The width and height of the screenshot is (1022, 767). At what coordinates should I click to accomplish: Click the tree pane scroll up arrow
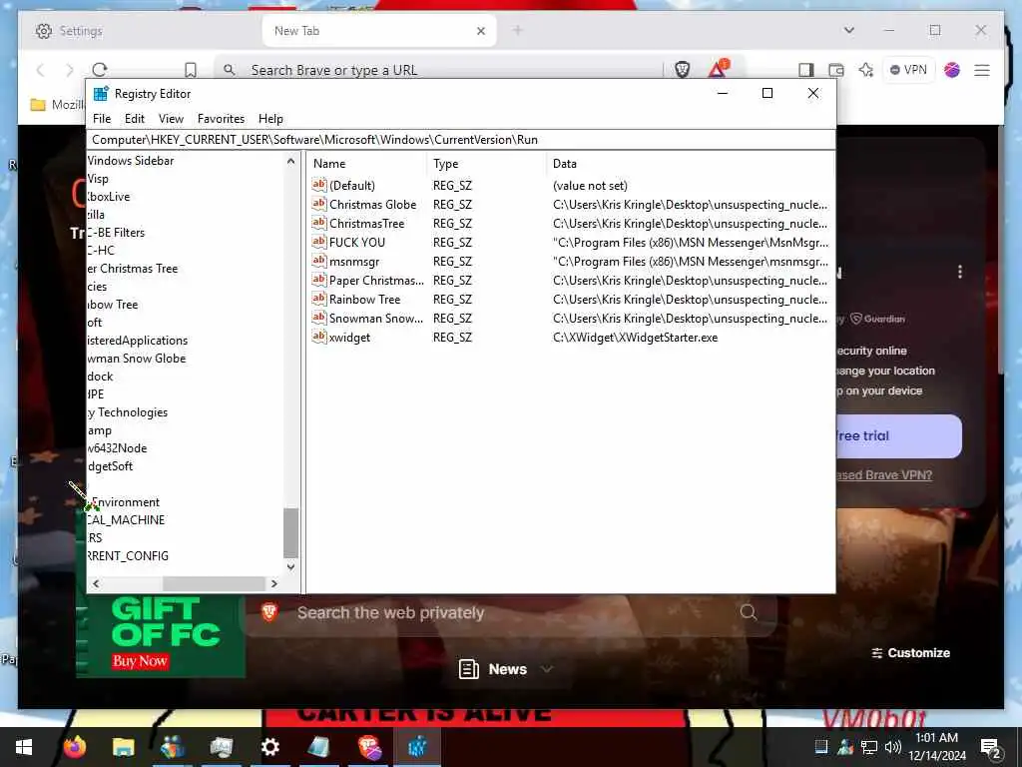point(290,161)
